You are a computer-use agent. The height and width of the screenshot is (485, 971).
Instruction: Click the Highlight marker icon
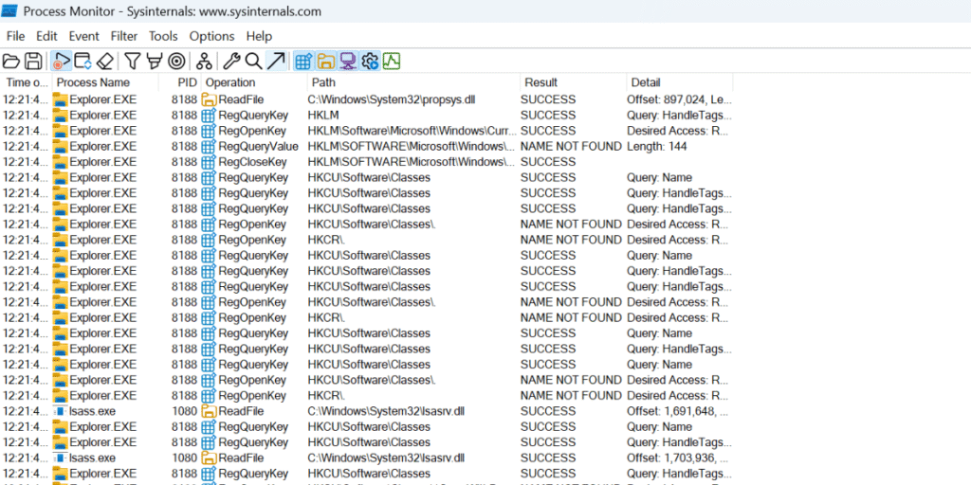pos(154,61)
